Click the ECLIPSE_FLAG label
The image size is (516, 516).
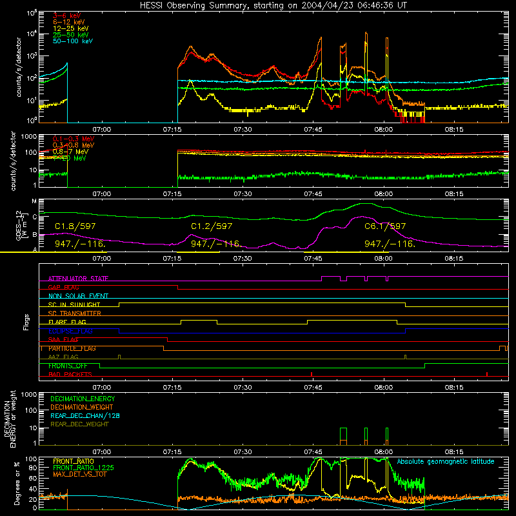click(70, 331)
